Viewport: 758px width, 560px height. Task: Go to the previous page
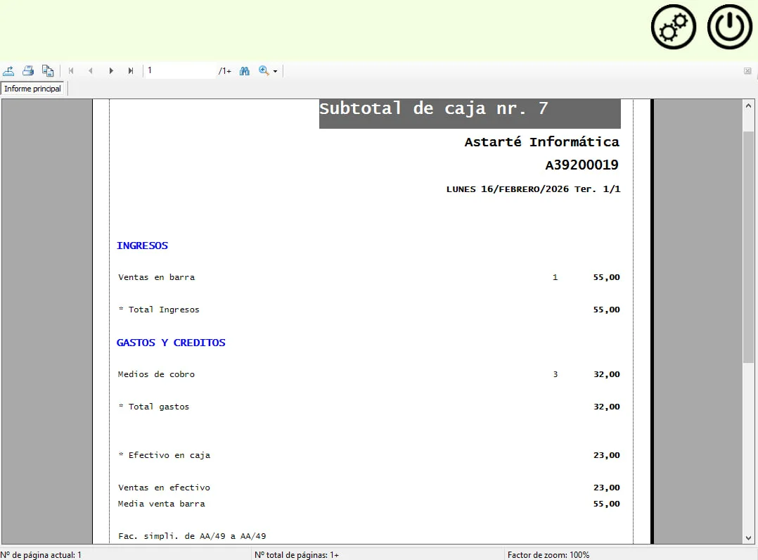click(91, 70)
